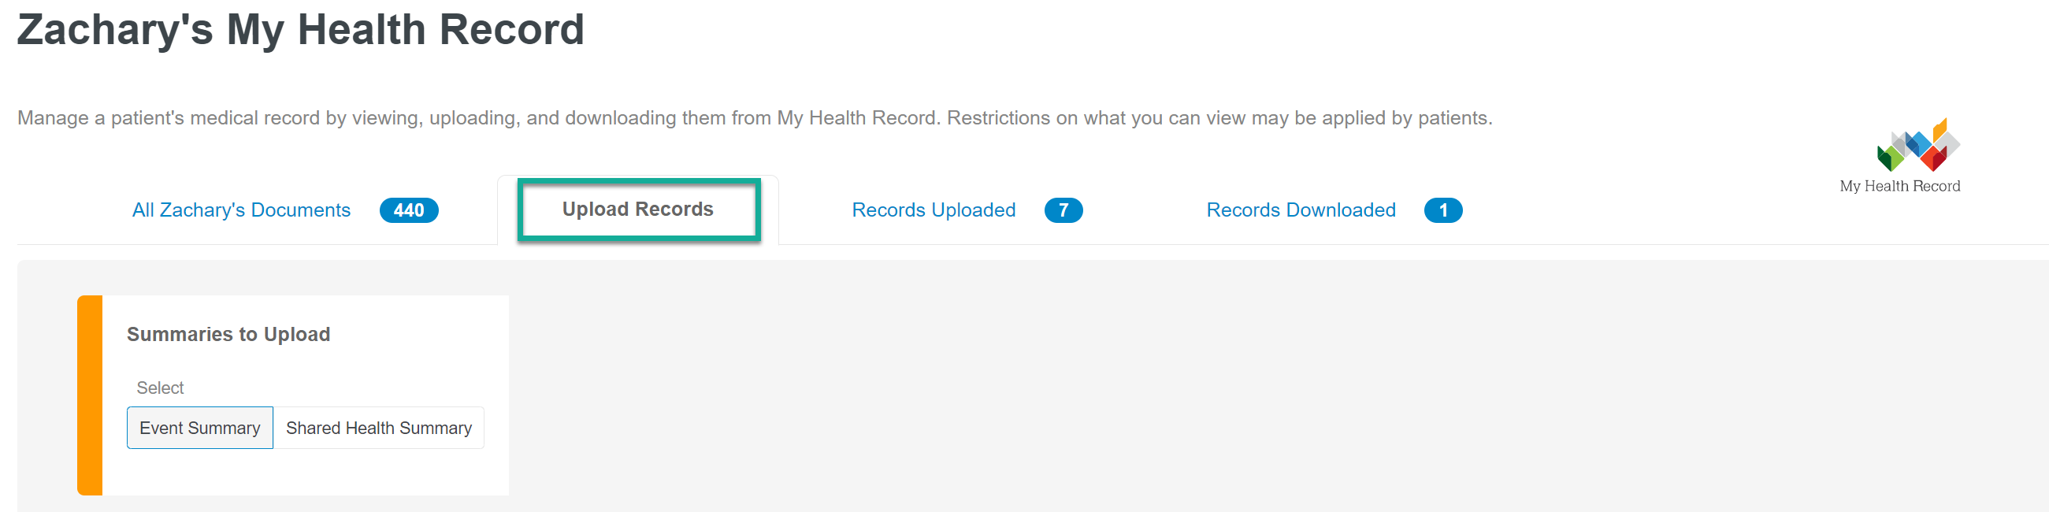
Task: Click the blue shape in the logo
Action: pyautogui.click(x=1917, y=143)
